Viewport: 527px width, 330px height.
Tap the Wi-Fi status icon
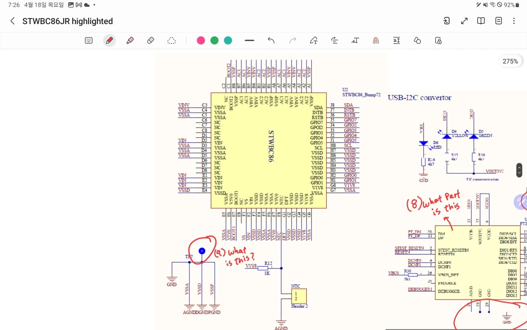pyautogui.click(x=492, y=5)
